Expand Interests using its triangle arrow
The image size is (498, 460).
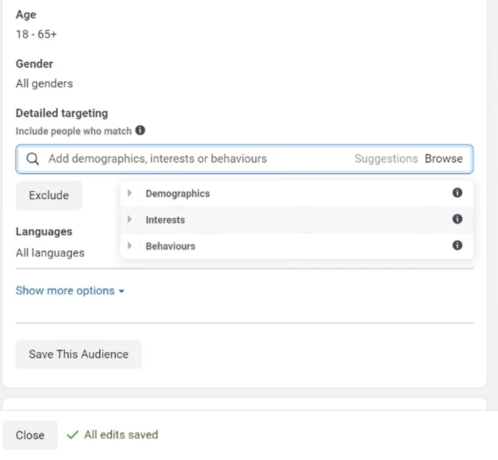130,220
